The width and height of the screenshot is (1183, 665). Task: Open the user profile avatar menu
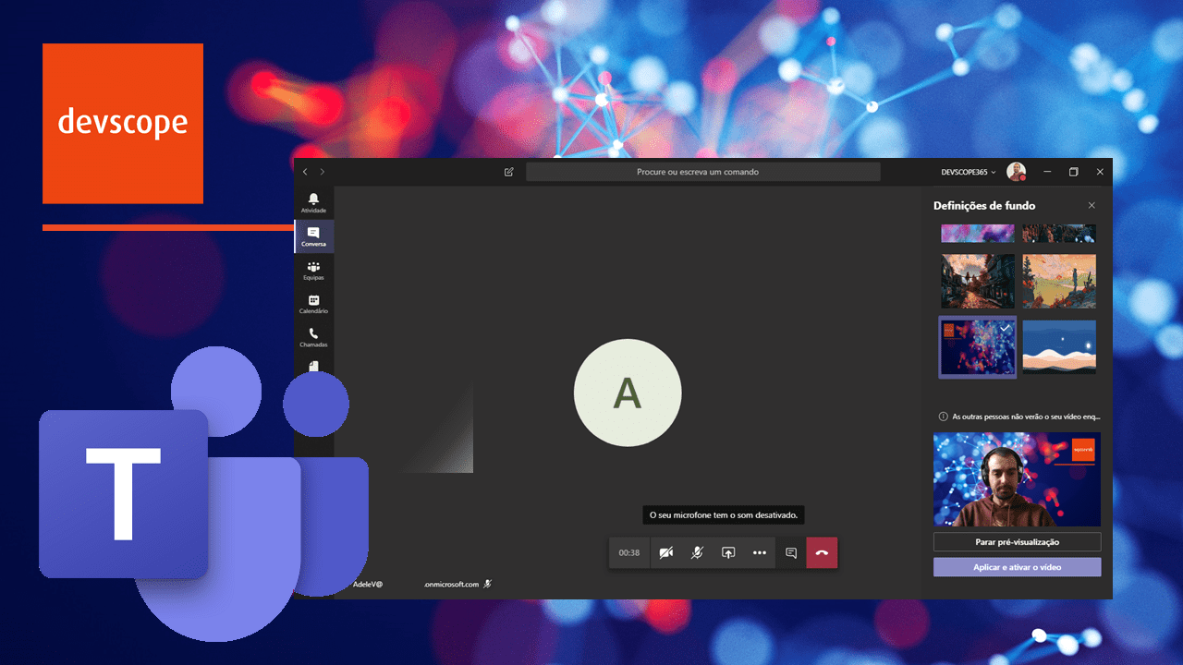point(1016,172)
